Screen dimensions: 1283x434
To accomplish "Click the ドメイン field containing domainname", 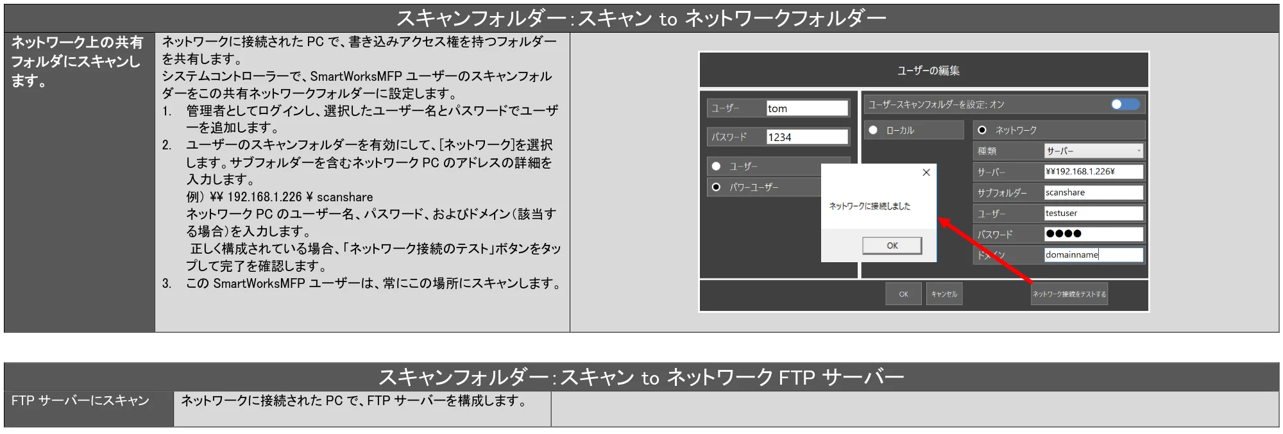I will [1094, 255].
